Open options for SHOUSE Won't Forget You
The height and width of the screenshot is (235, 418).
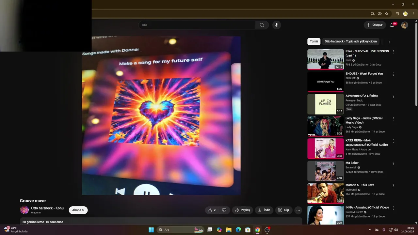pyautogui.click(x=393, y=74)
